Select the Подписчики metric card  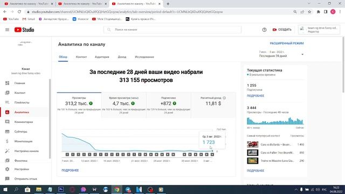tap(169, 105)
